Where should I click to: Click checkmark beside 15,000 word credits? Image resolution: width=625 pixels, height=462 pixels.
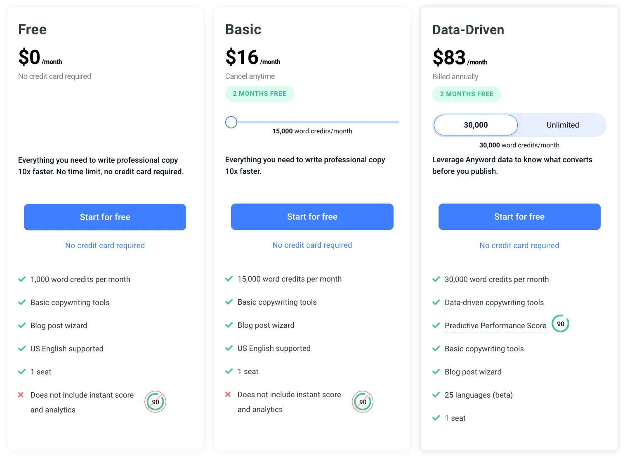(229, 279)
